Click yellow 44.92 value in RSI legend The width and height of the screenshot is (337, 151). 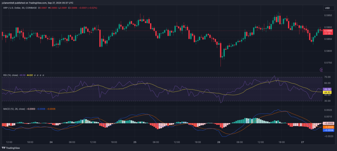coord(29,75)
